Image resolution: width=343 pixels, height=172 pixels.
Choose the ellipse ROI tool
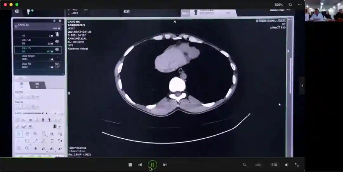(x=27, y=141)
